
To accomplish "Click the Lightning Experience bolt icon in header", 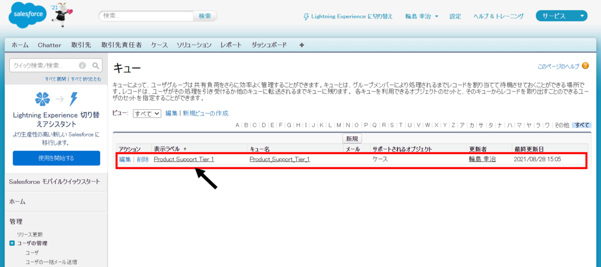I will point(307,16).
